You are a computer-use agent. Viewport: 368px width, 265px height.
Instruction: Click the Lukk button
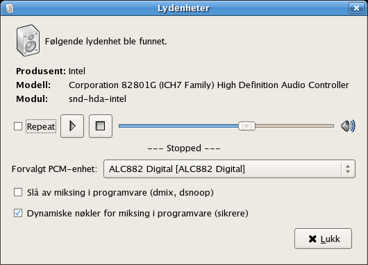pyautogui.click(x=323, y=239)
